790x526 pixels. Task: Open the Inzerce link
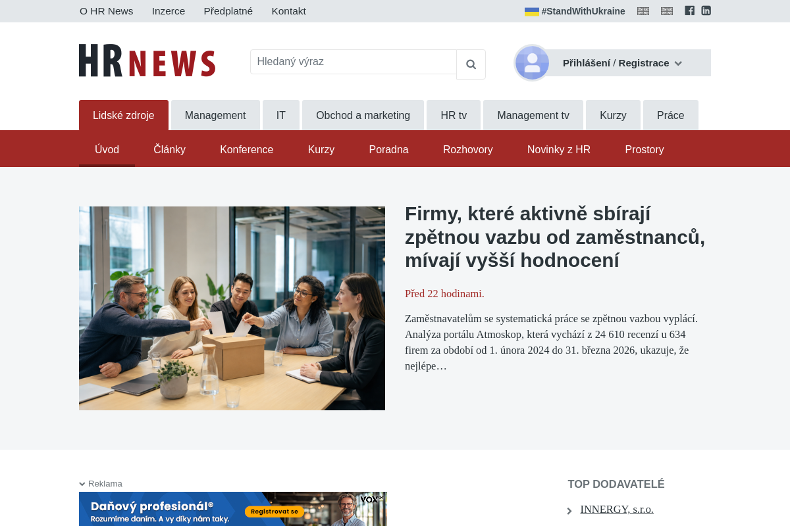(169, 11)
